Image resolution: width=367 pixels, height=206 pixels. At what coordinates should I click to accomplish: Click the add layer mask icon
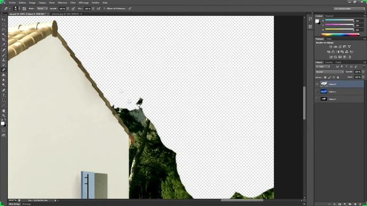point(339,204)
